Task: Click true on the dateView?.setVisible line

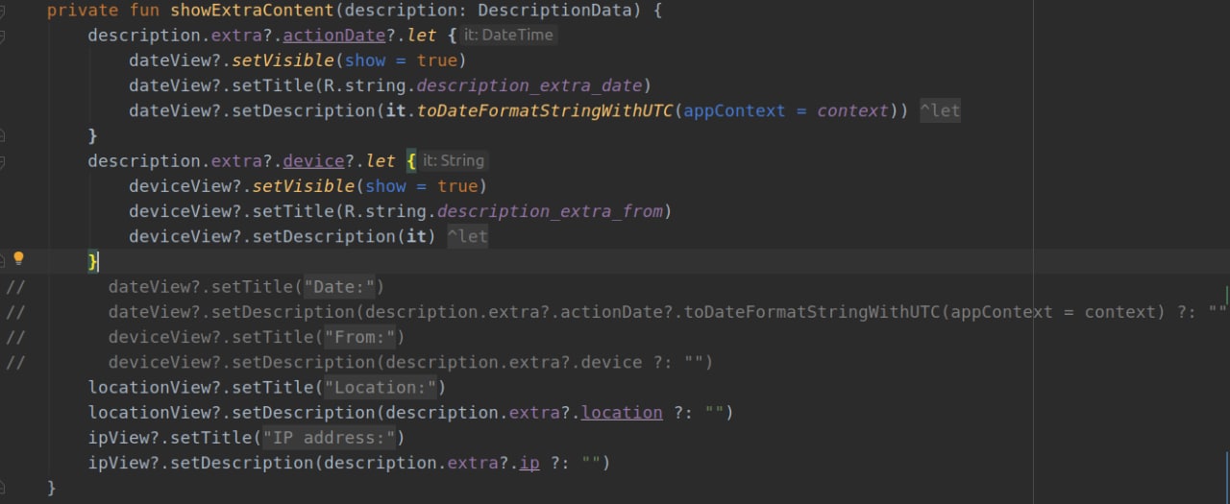Action: pyautogui.click(x=437, y=60)
